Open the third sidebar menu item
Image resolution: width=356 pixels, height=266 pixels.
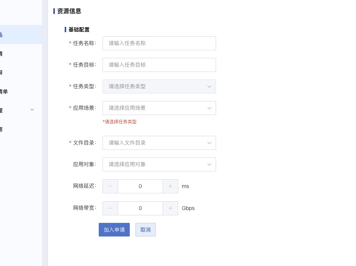tap(21, 73)
